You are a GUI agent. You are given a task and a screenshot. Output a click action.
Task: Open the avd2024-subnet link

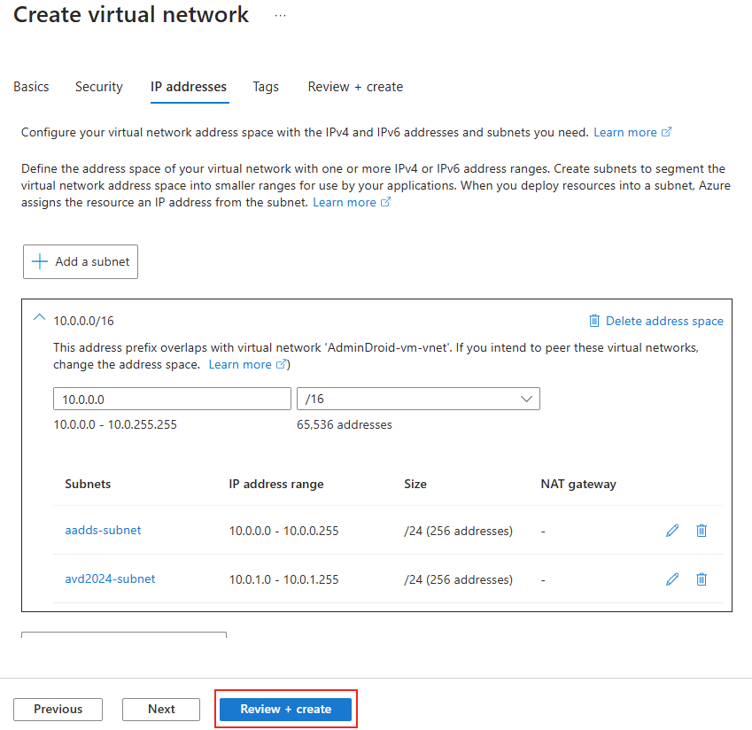click(111, 579)
